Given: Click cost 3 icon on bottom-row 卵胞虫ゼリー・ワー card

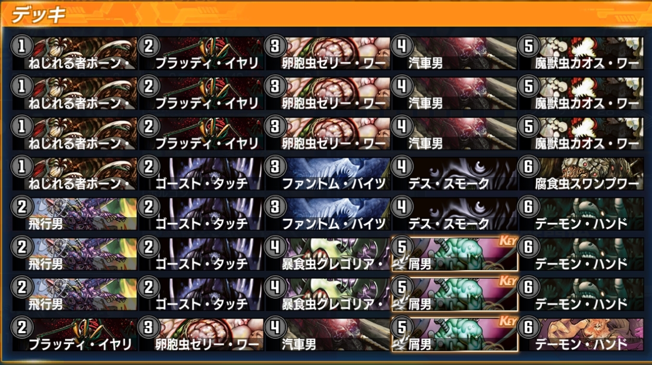Looking at the screenshot, I should 148,328.
